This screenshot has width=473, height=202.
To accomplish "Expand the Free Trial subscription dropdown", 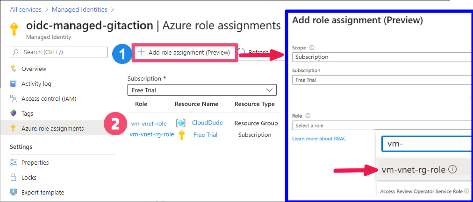I will click(x=202, y=90).
